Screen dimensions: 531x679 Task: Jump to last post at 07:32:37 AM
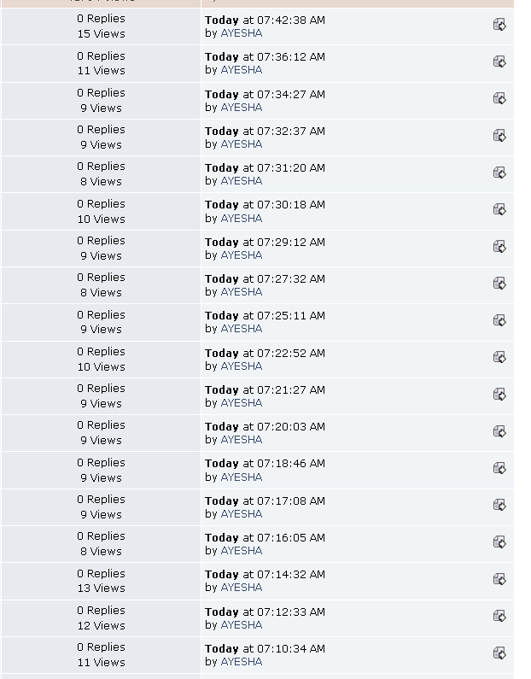pyautogui.click(x=499, y=136)
